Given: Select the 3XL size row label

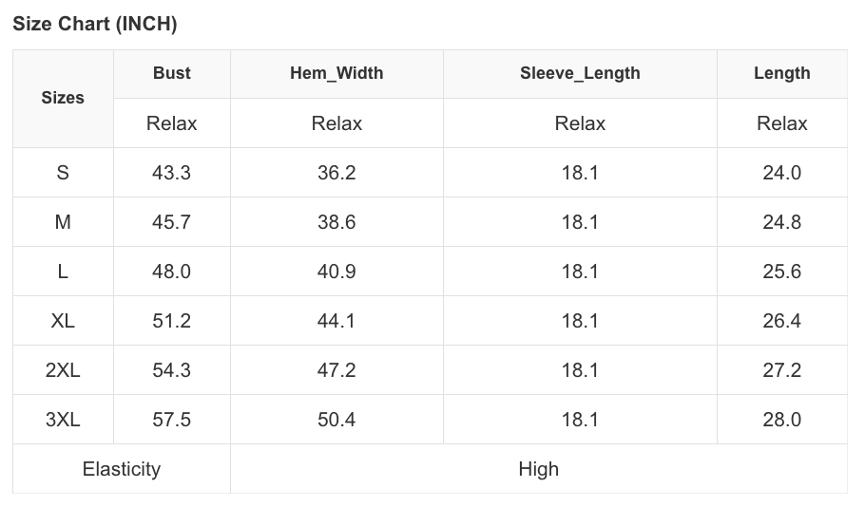Looking at the screenshot, I should tap(63, 420).
